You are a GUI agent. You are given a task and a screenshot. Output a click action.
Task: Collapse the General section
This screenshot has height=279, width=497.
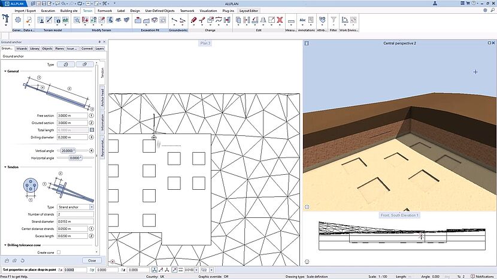[x=6, y=71]
